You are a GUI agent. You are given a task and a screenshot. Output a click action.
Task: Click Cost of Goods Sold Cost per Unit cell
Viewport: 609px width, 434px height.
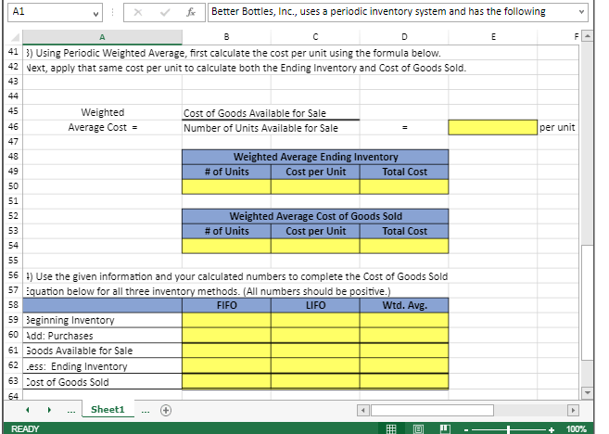(x=315, y=246)
